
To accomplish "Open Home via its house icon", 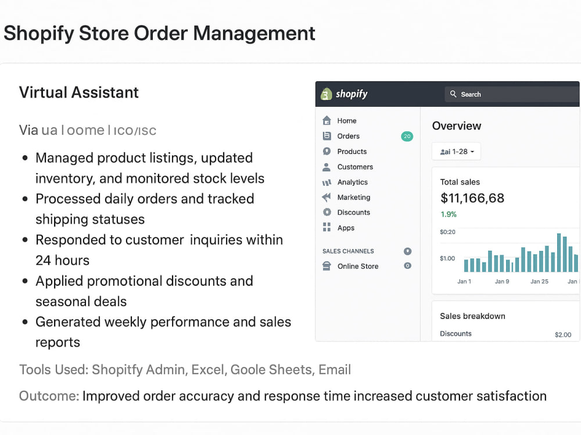I will point(327,120).
